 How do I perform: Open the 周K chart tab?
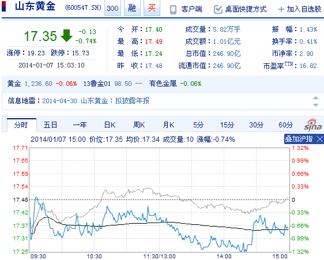[139, 125]
